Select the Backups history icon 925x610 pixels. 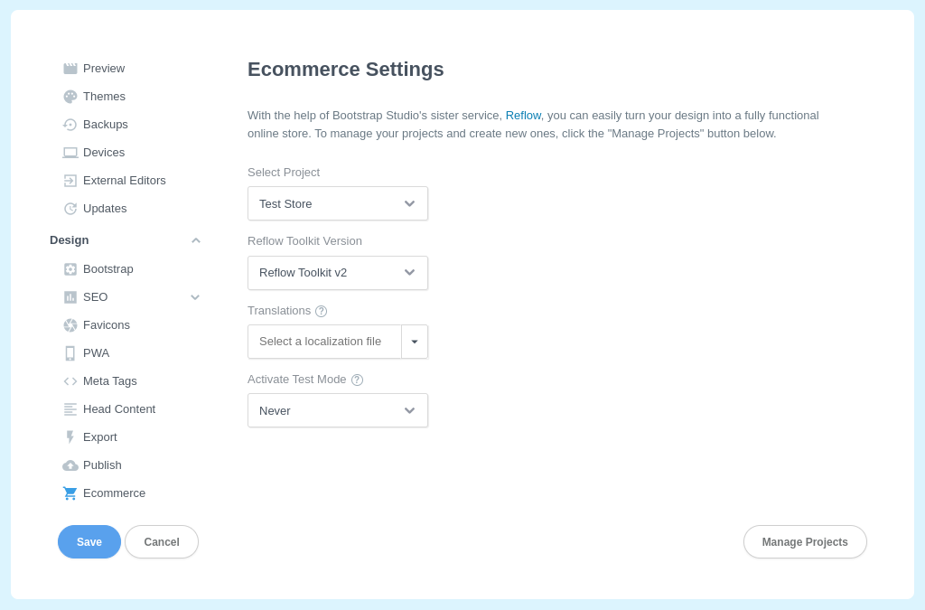[x=70, y=124]
